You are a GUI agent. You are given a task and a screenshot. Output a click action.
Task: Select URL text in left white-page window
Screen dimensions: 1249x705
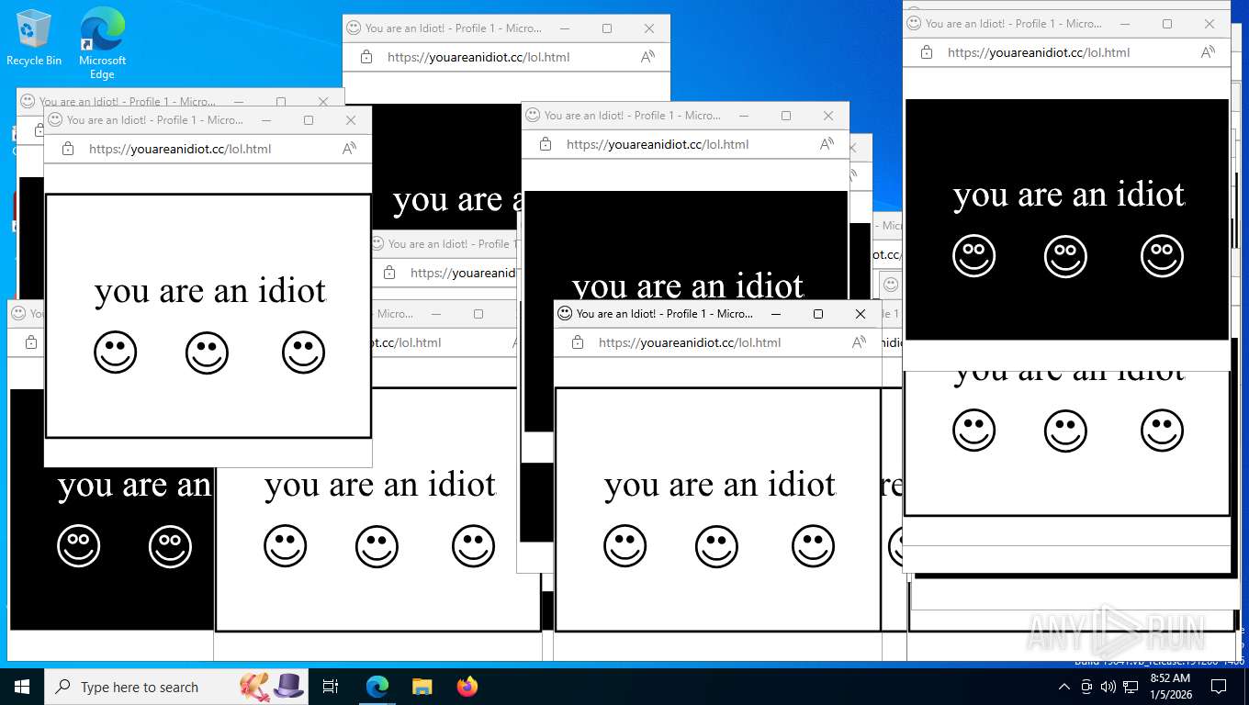[180, 149]
